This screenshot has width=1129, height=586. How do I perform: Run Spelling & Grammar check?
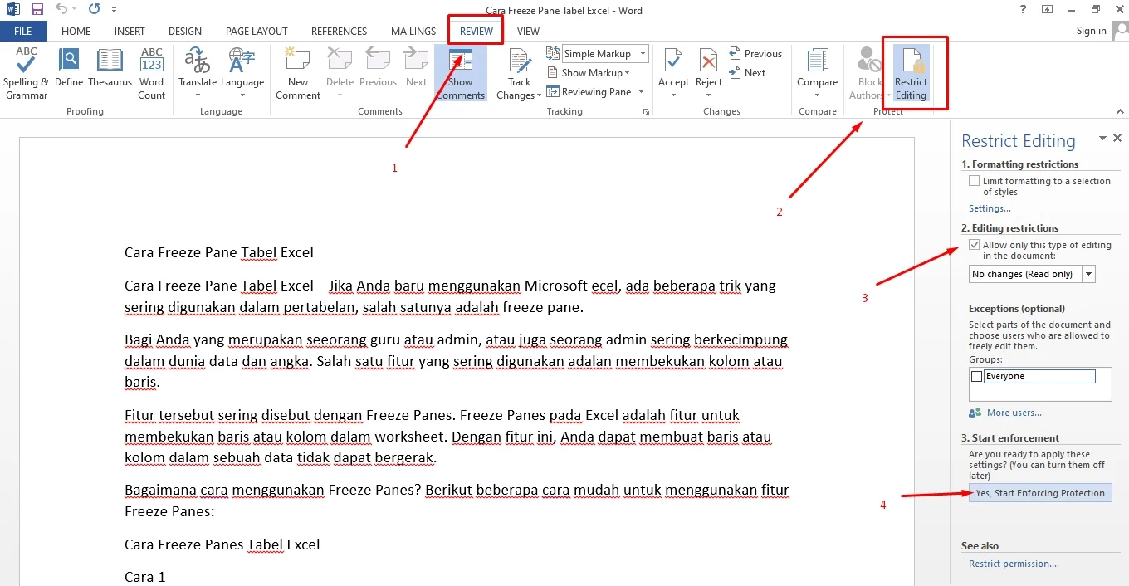(26, 74)
